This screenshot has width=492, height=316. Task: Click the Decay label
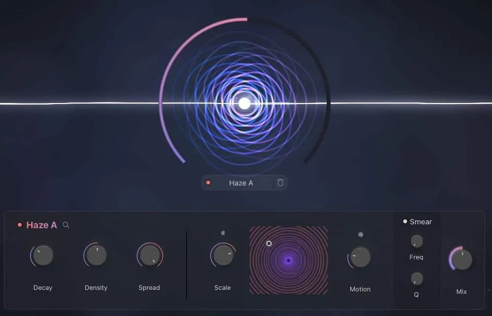42,288
